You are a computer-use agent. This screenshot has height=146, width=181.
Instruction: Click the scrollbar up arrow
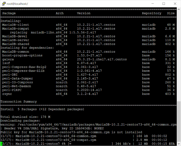pyautogui.click(x=179, y=9)
